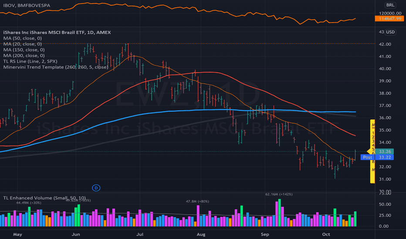Click TL Enhanced Volume indicator label
Image resolution: width=406 pixels, height=239 pixels.
click(x=44, y=198)
